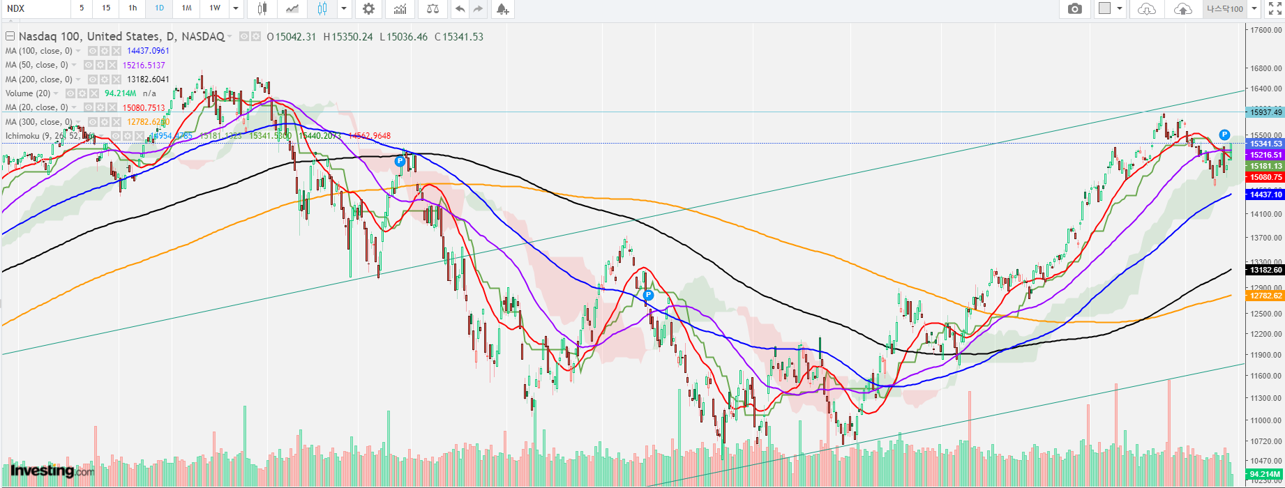Expand the time interval dropdown arrow
The image size is (1285, 488).
[x=236, y=9]
